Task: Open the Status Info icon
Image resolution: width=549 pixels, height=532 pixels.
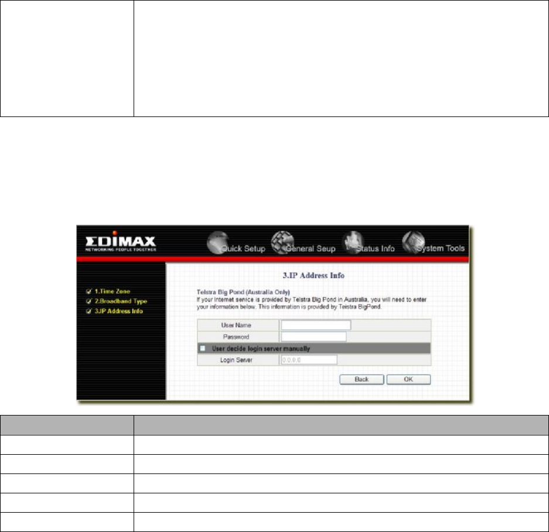Action: coord(353,242)
